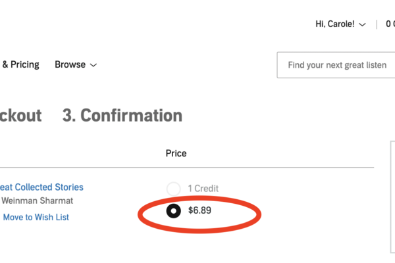Viewport: 395px width, 263px height.
Task: Open the credits count beside the account menu
Action: [390, 24]
